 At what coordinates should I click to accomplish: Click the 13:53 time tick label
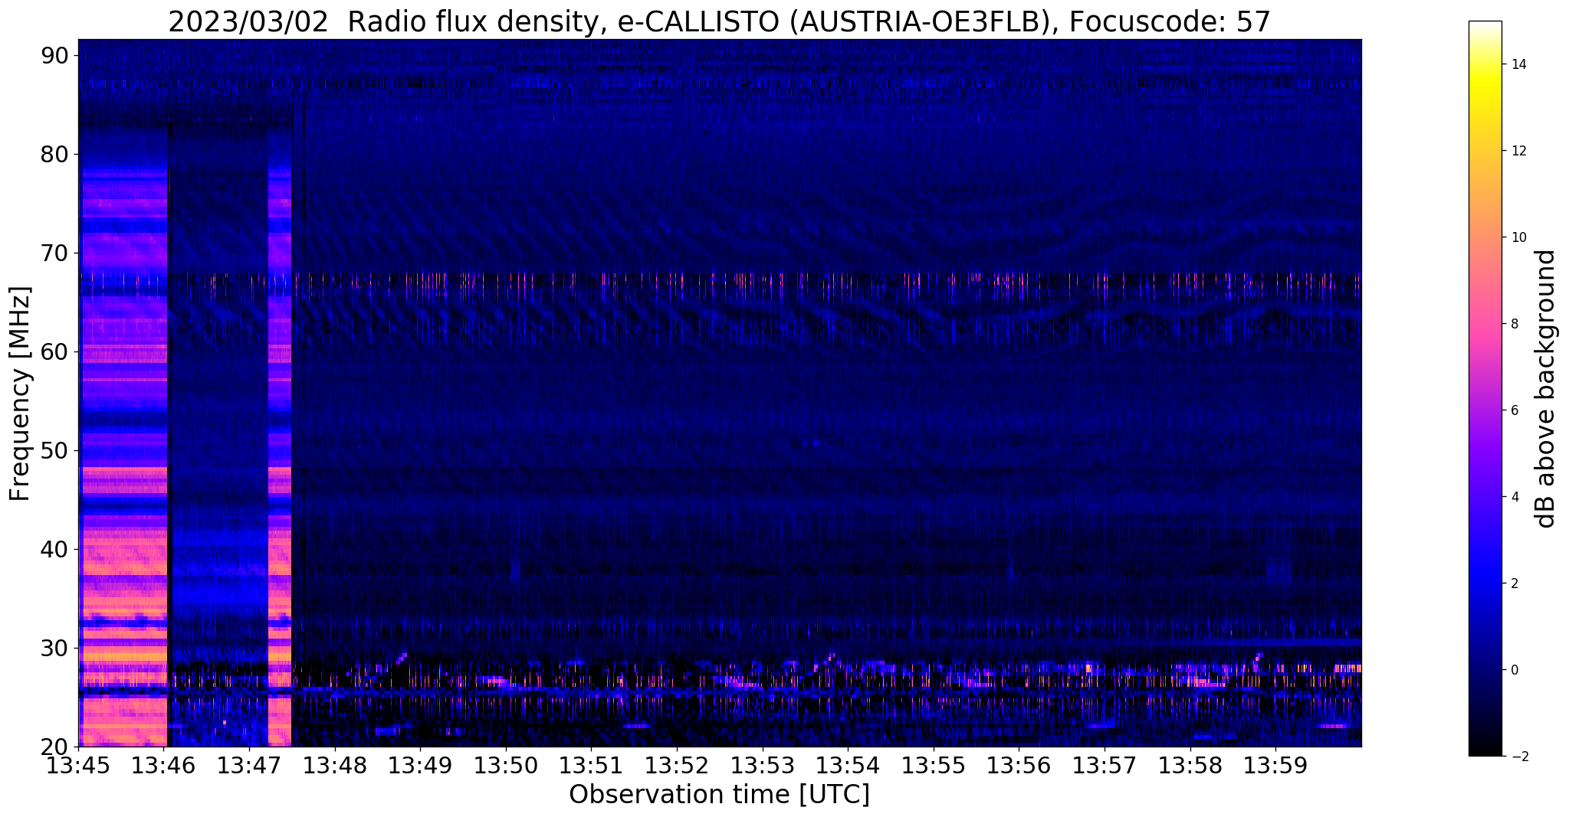(x=762, y=765)
